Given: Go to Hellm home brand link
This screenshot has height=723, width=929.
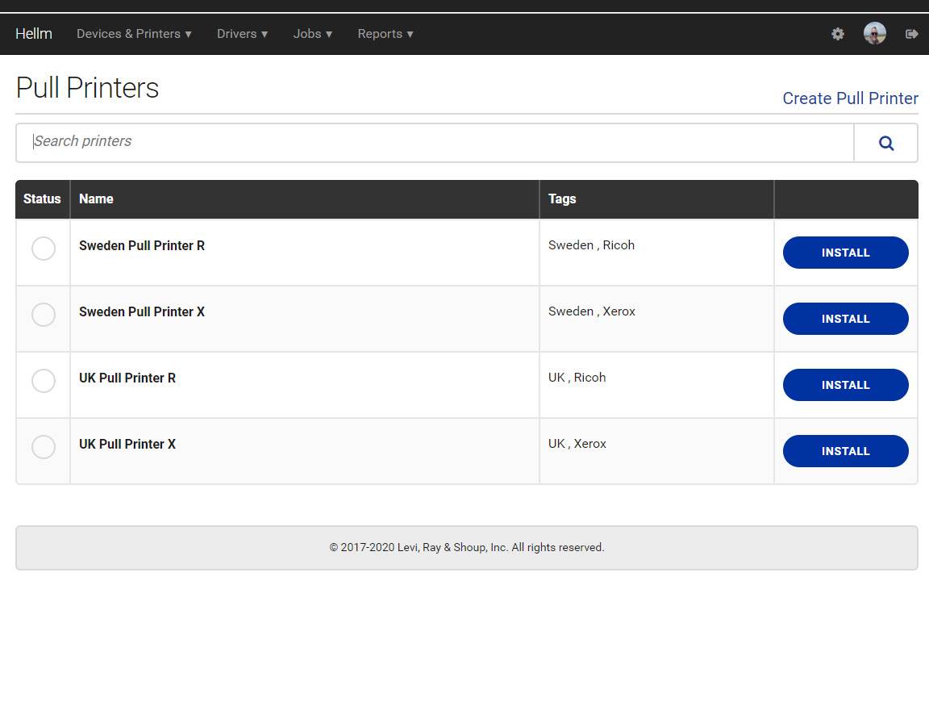Looking at the screenshot, I should pos(34,34).
